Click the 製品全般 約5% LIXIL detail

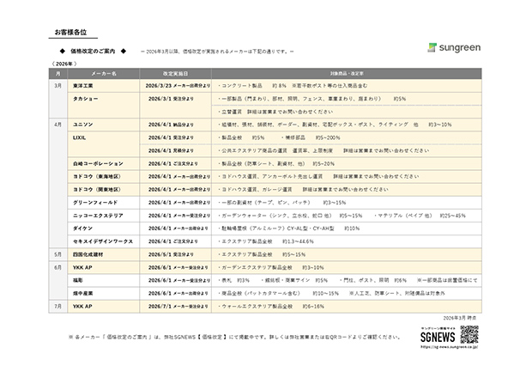pyautogui.click(x=241, y=137)
